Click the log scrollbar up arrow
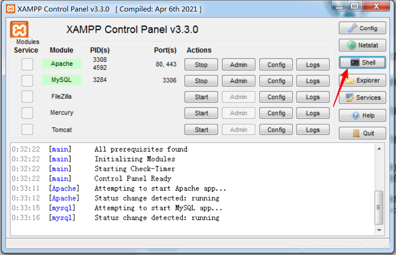 point(379,149)
